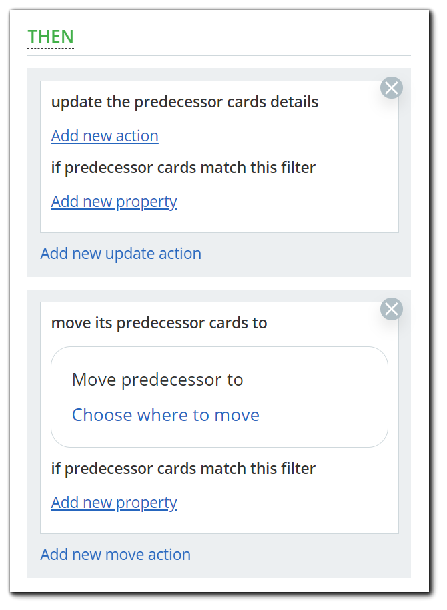Click the second predecessor filter label
Image resolution: width=447 pixels, height=610 pixels.
click(183, 469)
